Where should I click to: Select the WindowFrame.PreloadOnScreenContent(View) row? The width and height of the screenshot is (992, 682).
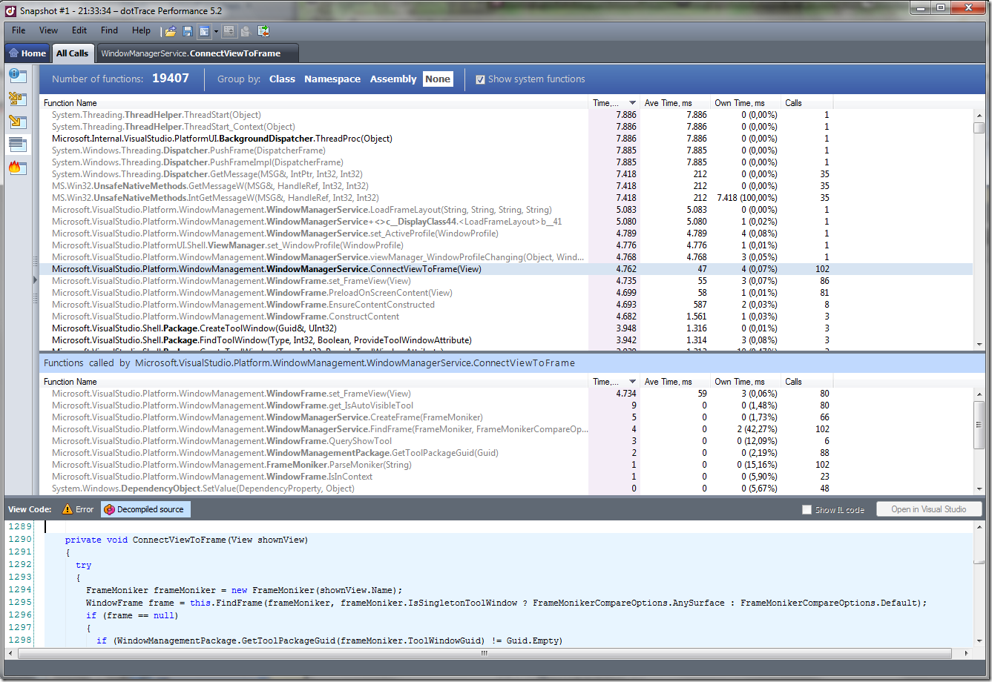coord(507,293)
